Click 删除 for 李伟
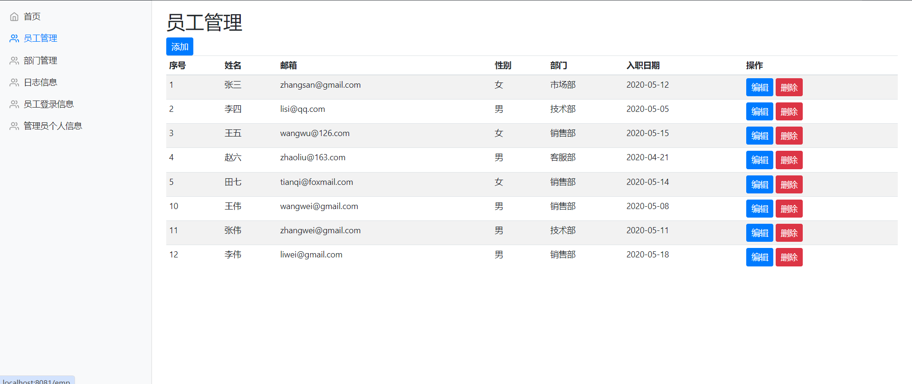 pos(789,257)
